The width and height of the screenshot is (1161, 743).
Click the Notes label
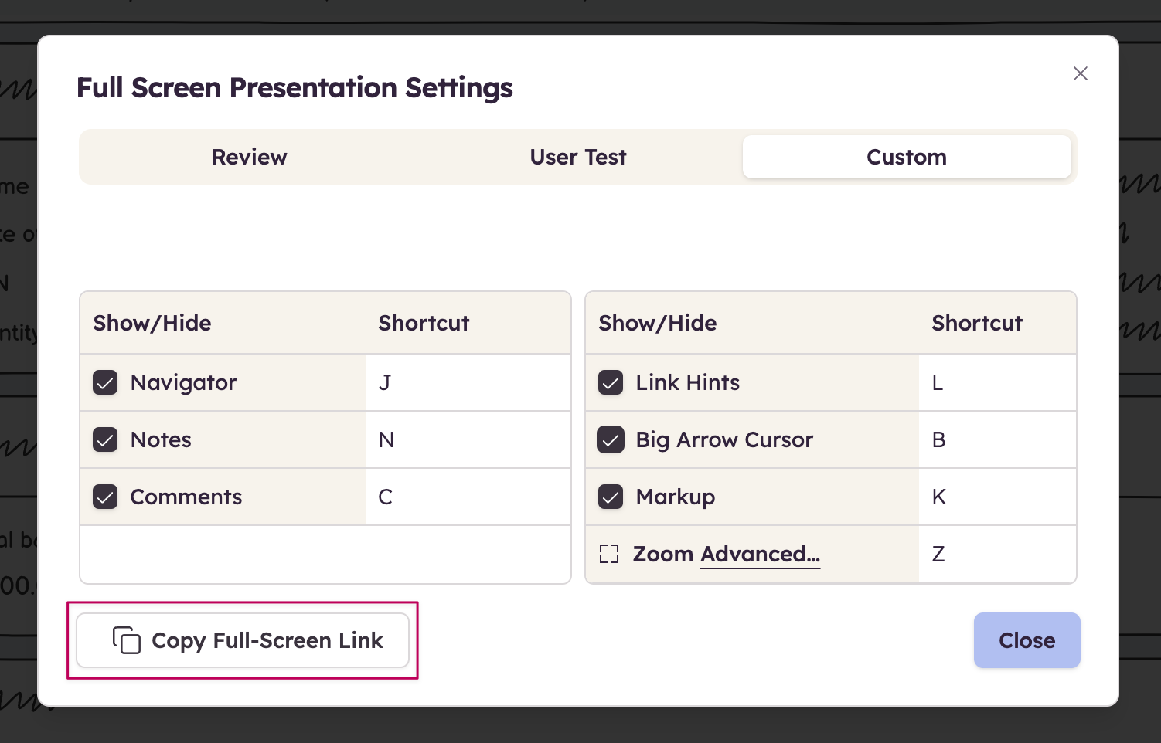(x=161, y=439)
